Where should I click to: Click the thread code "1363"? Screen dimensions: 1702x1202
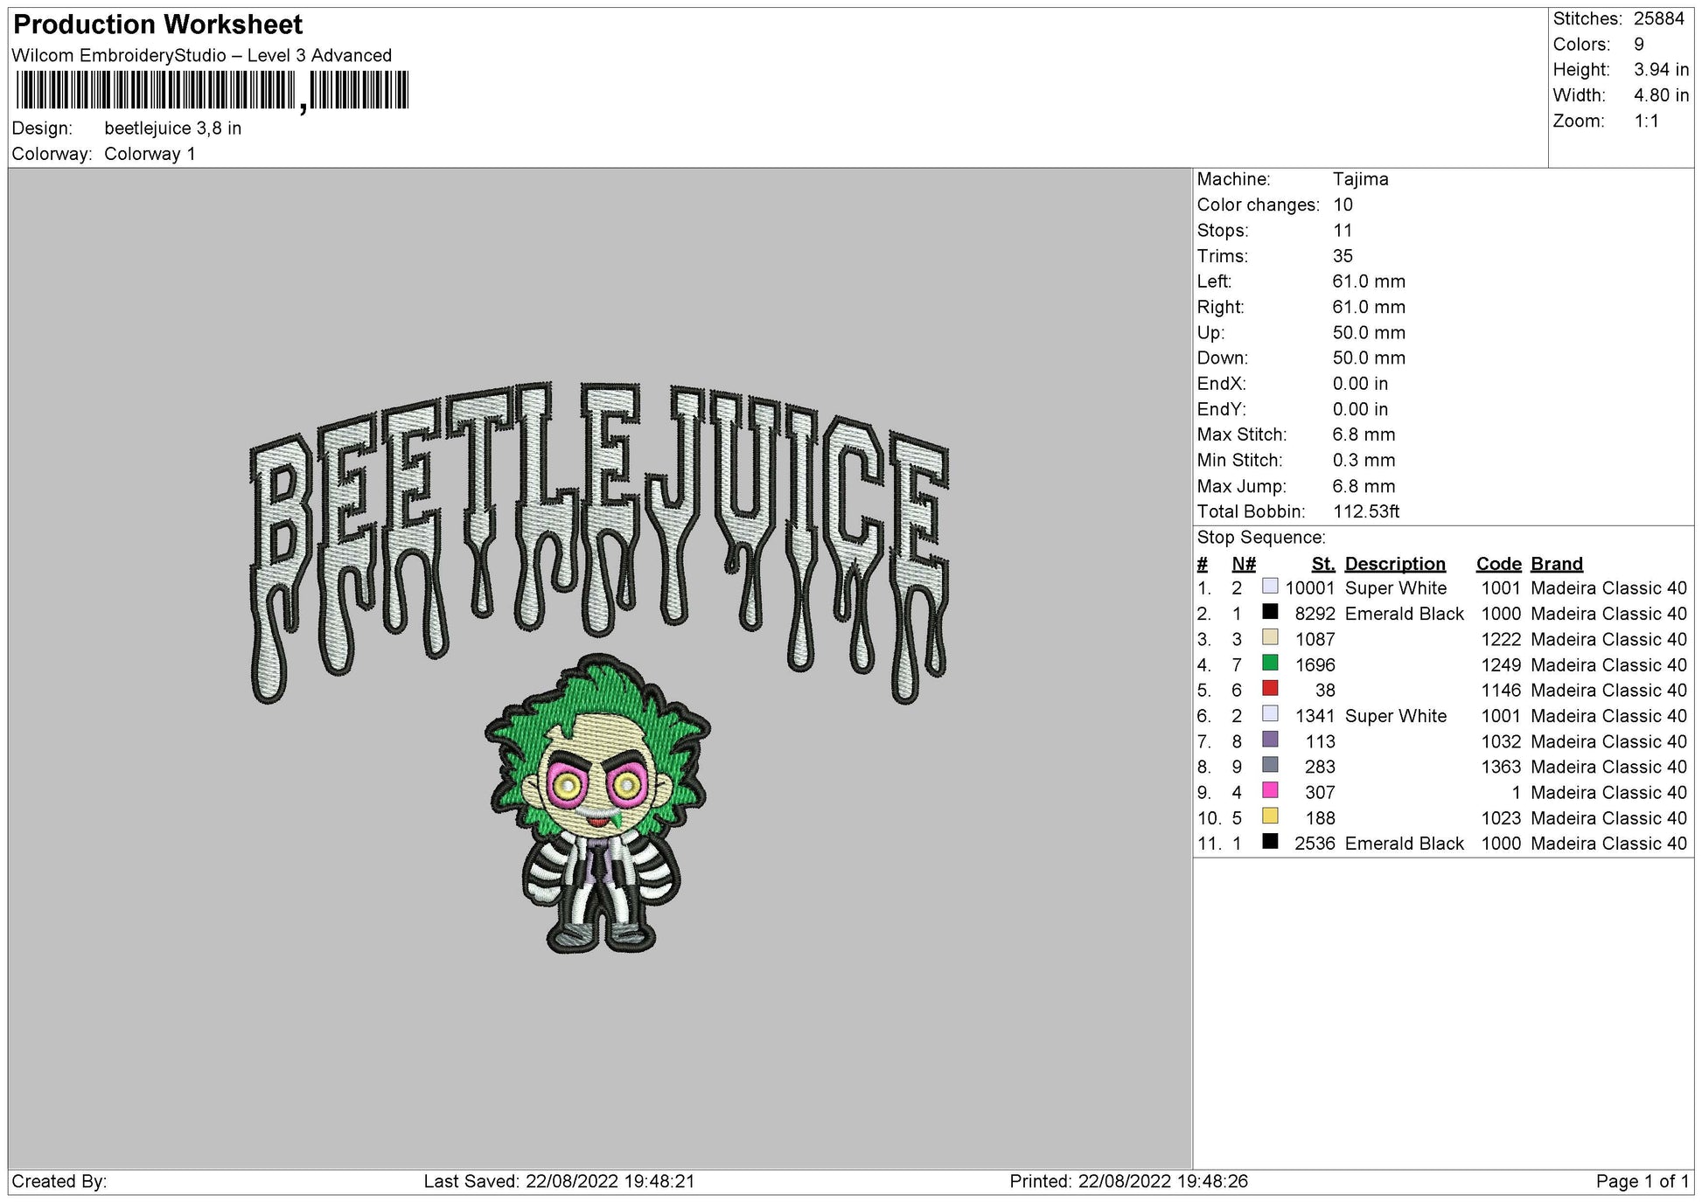pyautogui.click(x=1501, y=767)
